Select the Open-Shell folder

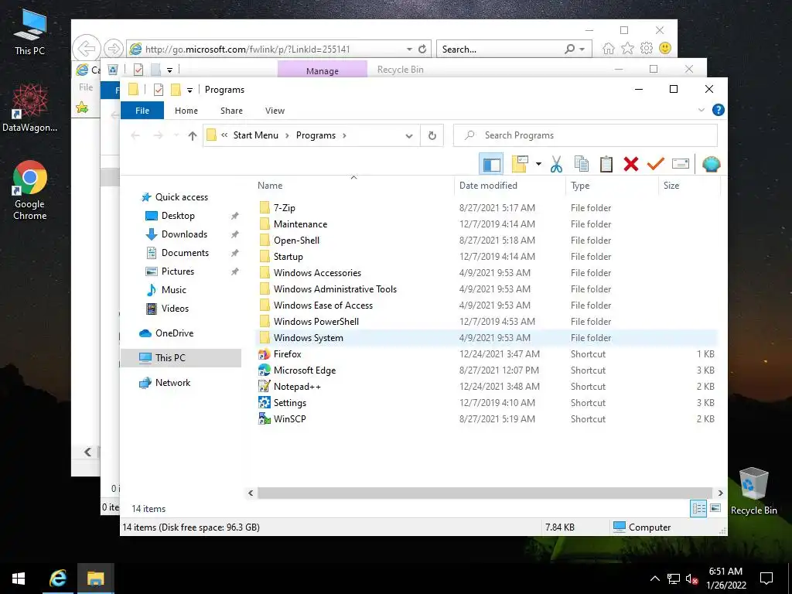point(296,241)
